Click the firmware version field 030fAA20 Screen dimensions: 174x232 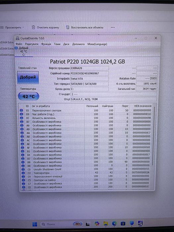[89, 68]
